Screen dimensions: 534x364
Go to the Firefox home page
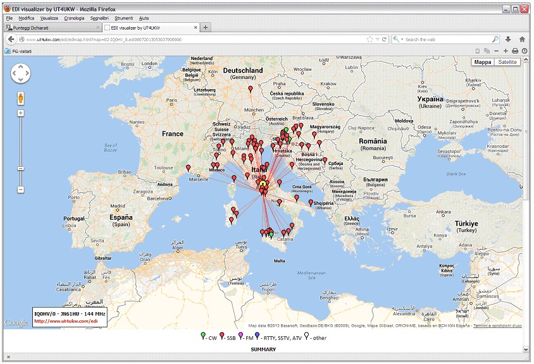[x=522, y=39]
